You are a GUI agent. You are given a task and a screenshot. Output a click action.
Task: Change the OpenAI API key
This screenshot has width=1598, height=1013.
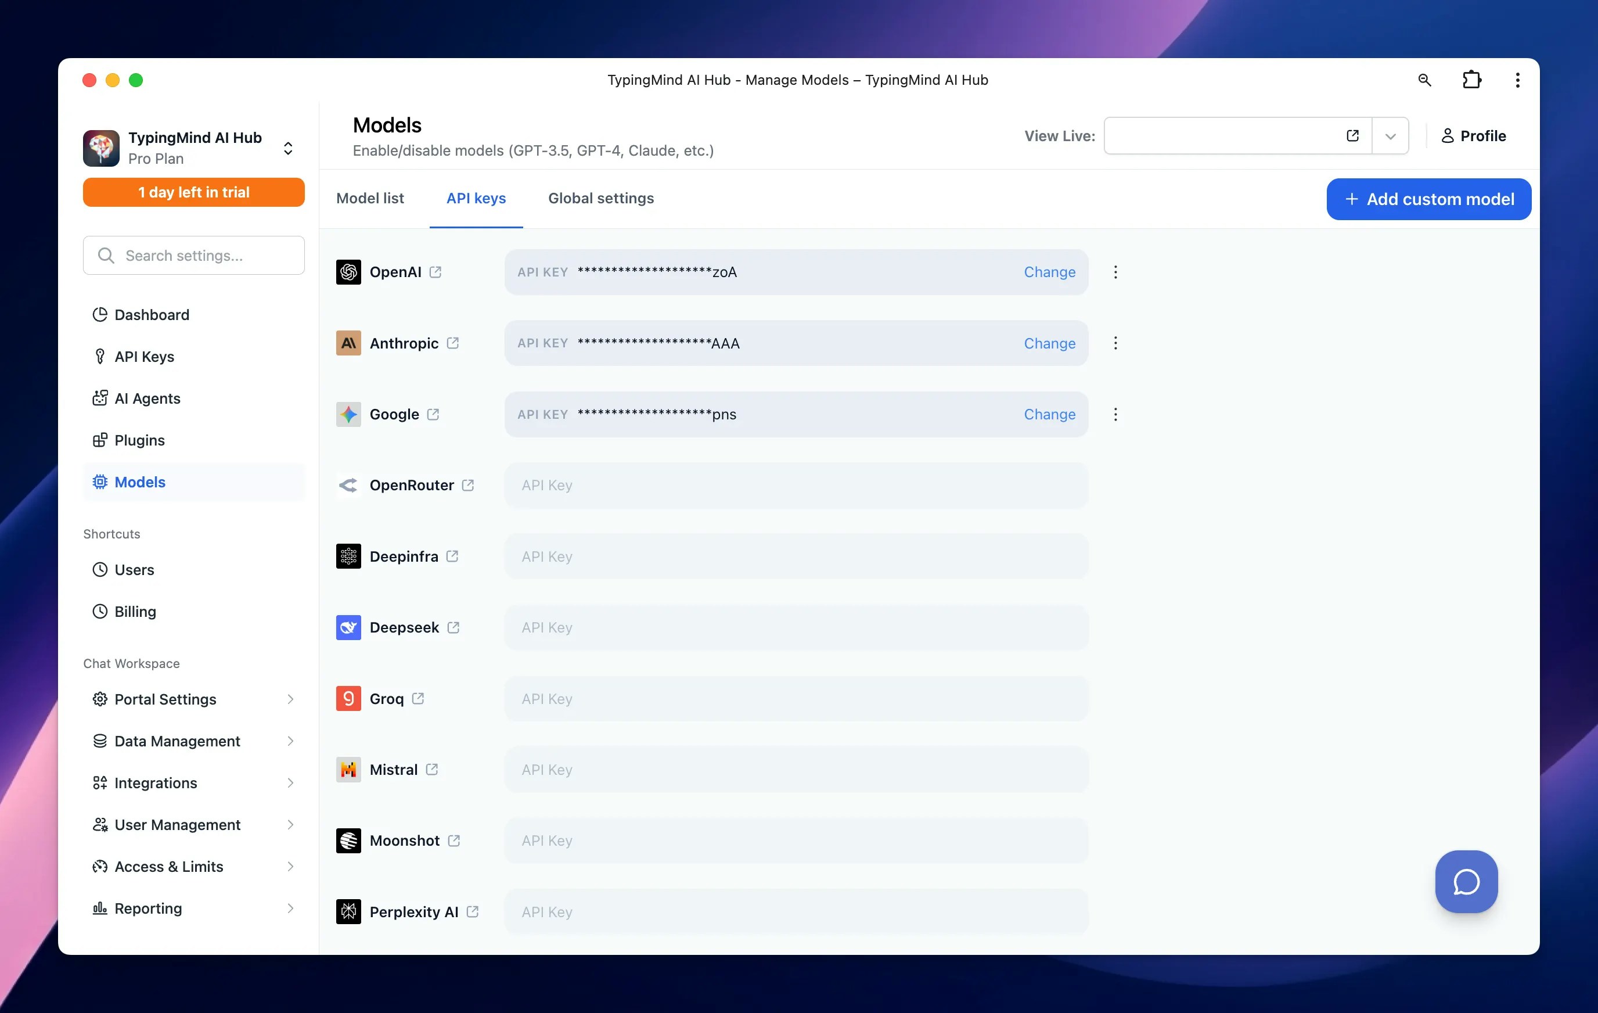click(x=1049, y=272)
